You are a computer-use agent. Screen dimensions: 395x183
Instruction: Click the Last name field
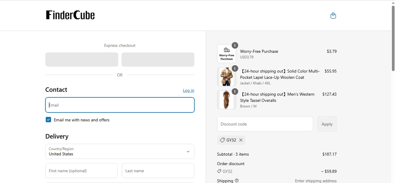158,171
